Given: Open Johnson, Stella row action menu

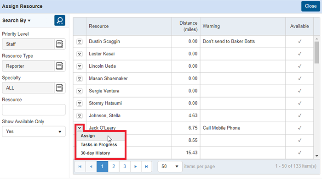Looking at the screenshot, I should (x=80, y=116).
